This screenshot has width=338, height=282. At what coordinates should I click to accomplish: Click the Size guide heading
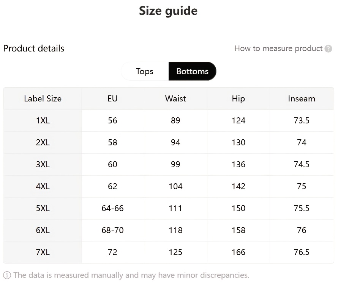(168, 11)
